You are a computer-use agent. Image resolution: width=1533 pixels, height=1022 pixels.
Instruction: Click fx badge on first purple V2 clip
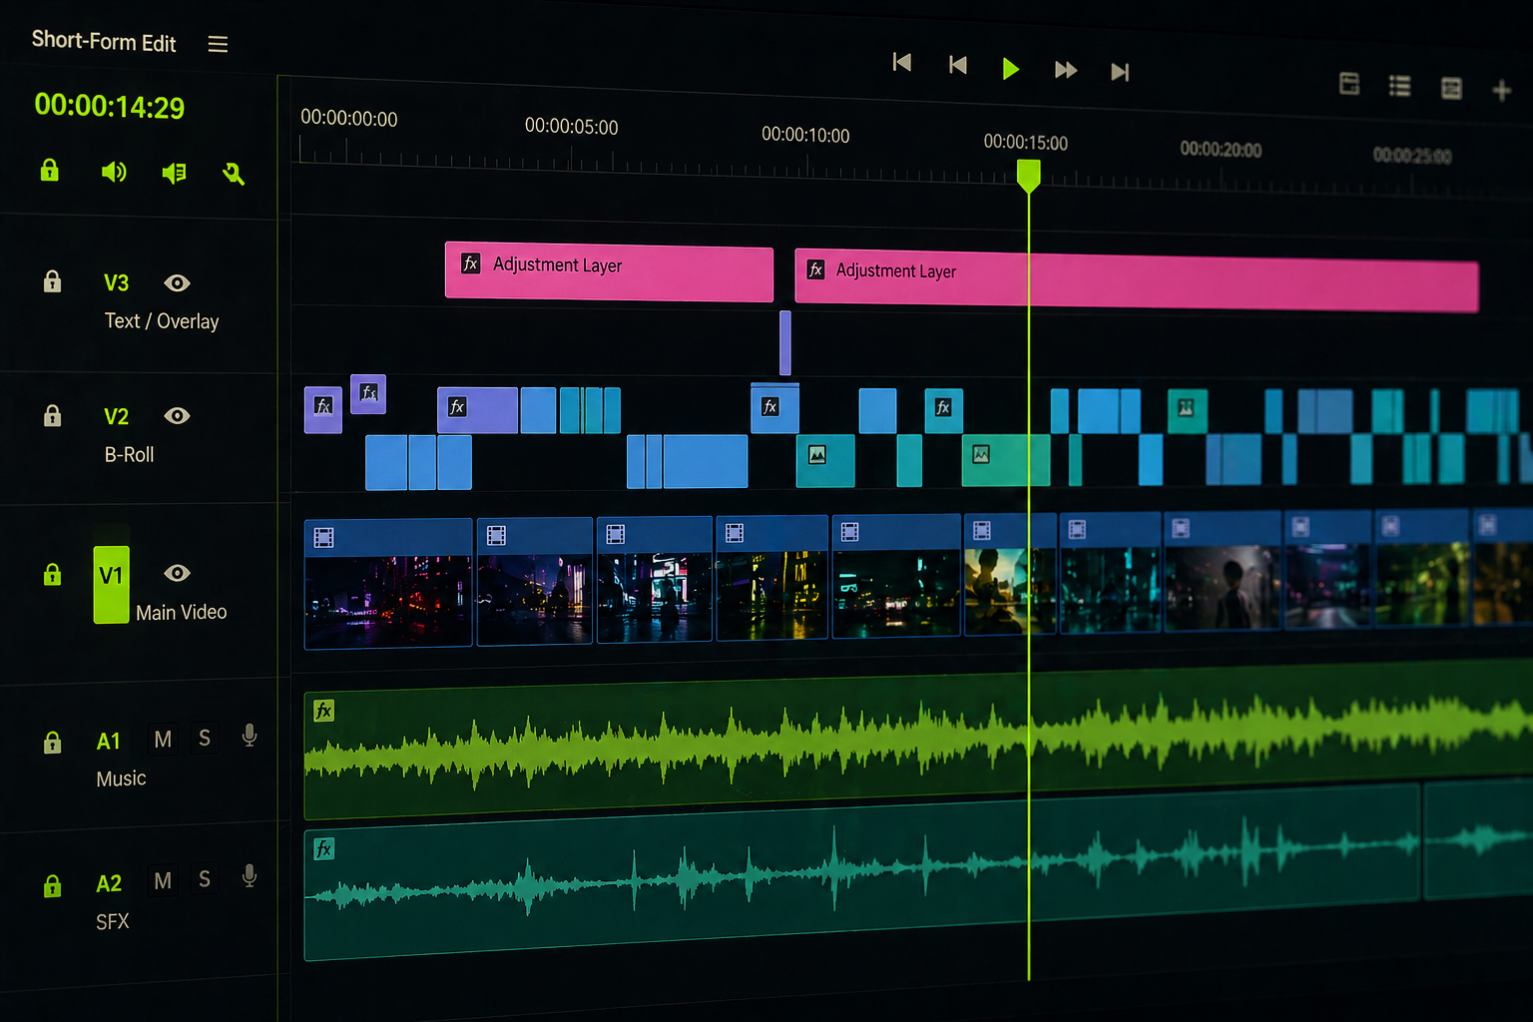click(323, 406)
